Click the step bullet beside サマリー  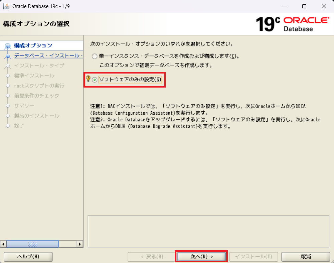click(x=8, y=106)
